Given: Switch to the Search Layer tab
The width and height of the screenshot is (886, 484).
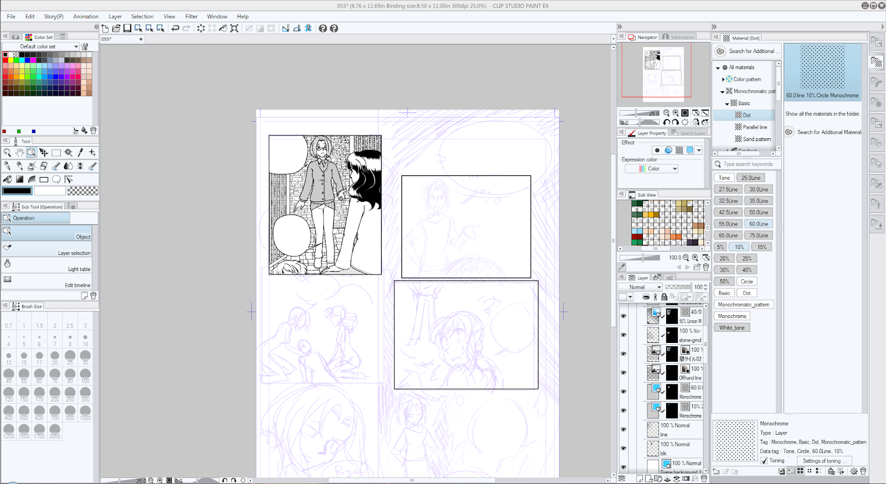Looking at the screenshot, I should [x=688, y=133].
